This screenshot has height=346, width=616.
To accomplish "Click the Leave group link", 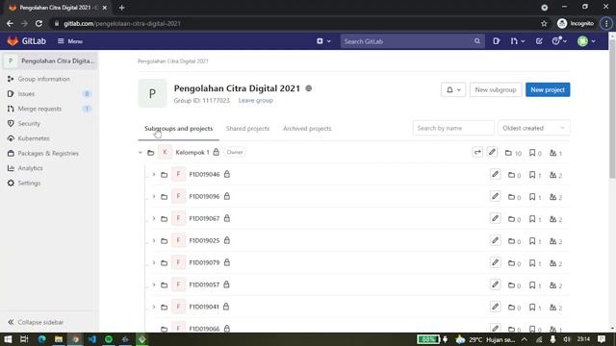I will pyautogui.click(x=255, y=100).
